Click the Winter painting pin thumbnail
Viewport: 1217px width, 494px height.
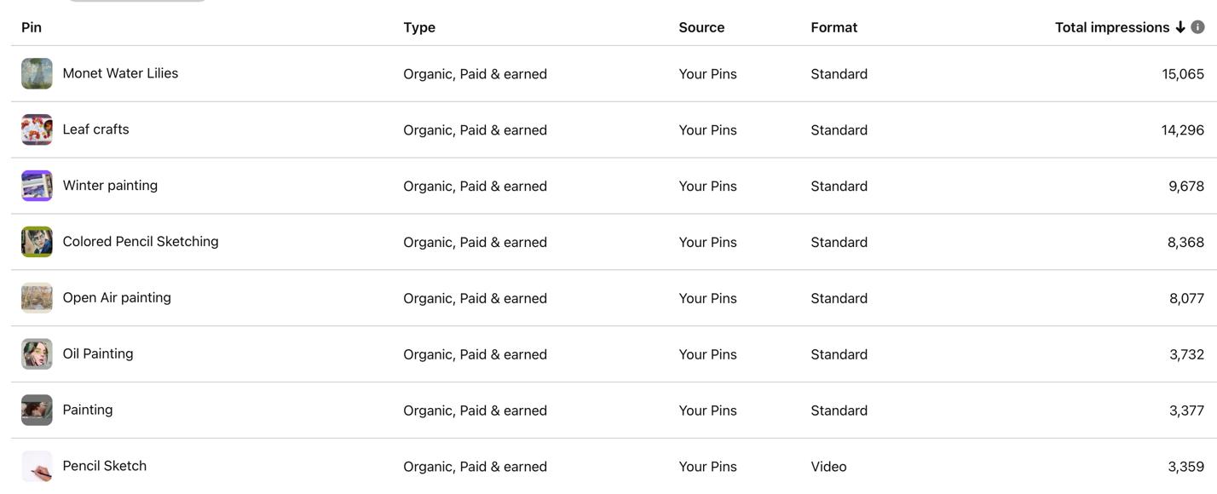point(37,187)
